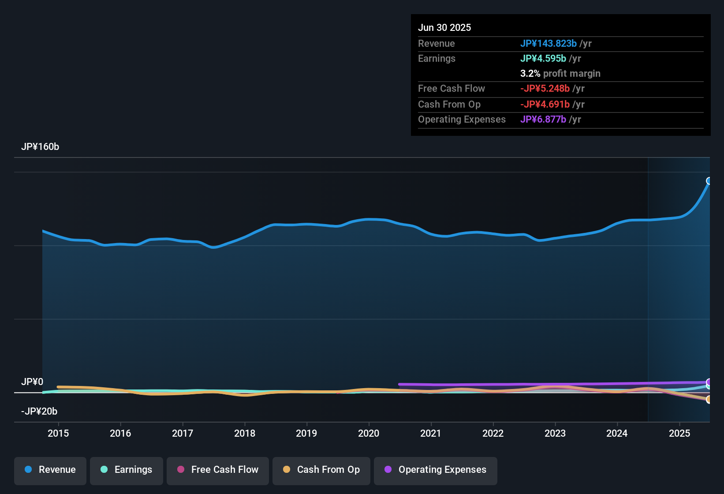Toggle the Free Cash Flow series visibility
The image size is (724, 494).
click(217, 470)
